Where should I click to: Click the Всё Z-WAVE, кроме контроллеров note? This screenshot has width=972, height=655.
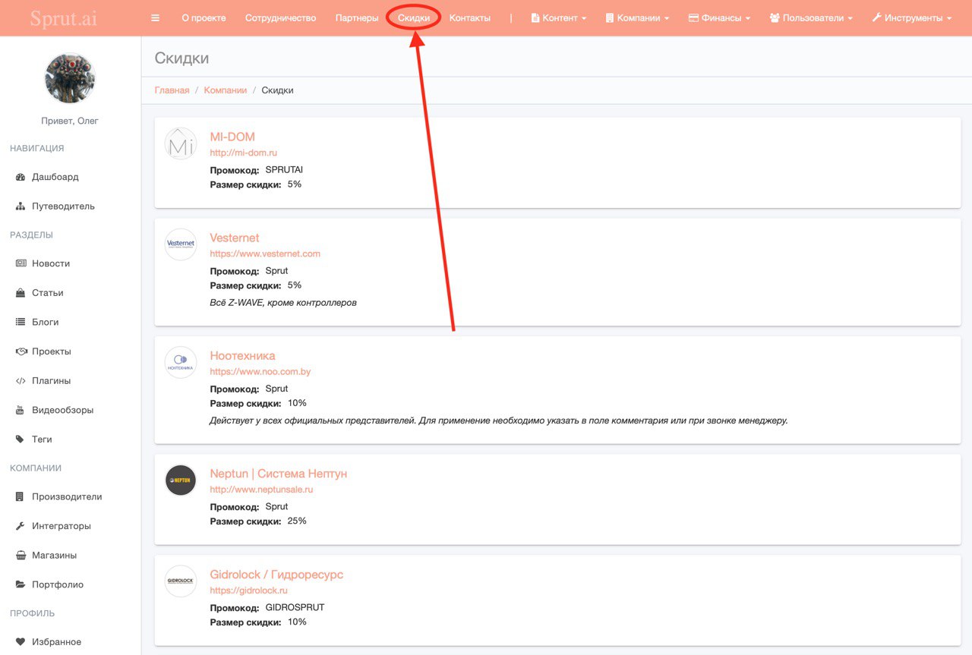(283, 302)
